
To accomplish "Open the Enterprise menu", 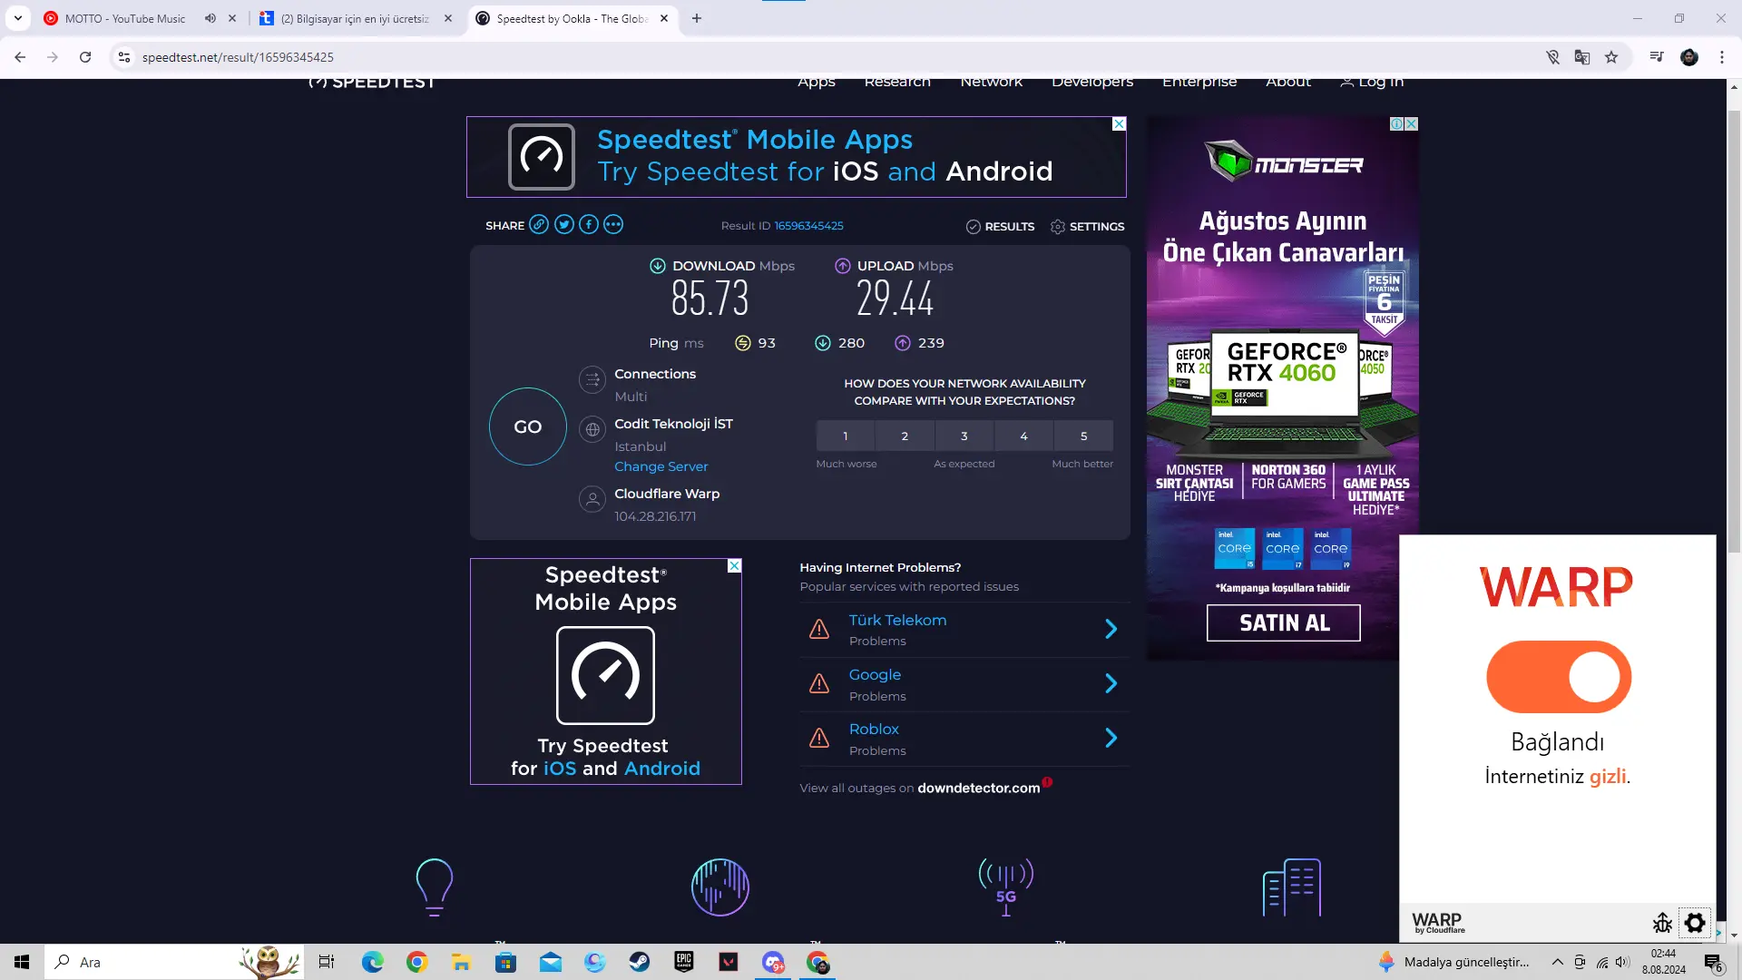I will click(1199, 82).
